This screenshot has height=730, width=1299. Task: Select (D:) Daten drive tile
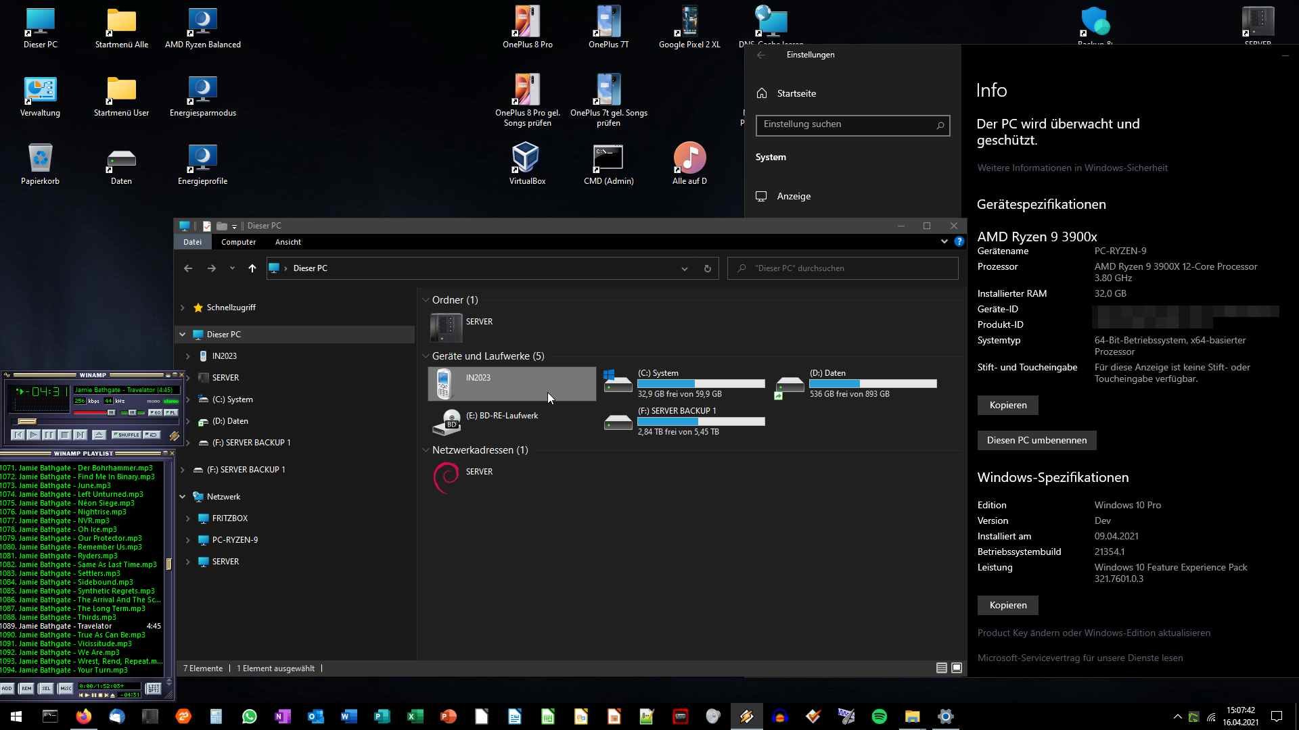click(x=856, y=383)
